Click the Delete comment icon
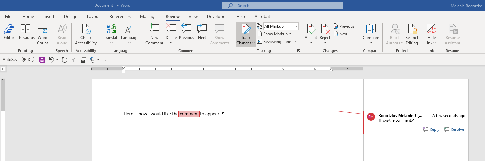Image resolution: width=485 pixels, height=161 pixels. click(171, 29)
